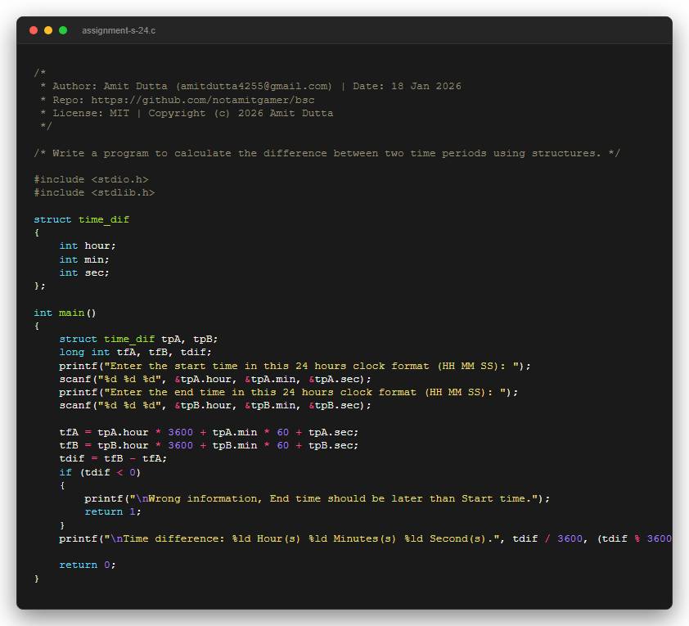The width and height of the screenshot is (689, 626).
Task: Click the printf 'Time difference' line
Action: (x=366, y=538)
